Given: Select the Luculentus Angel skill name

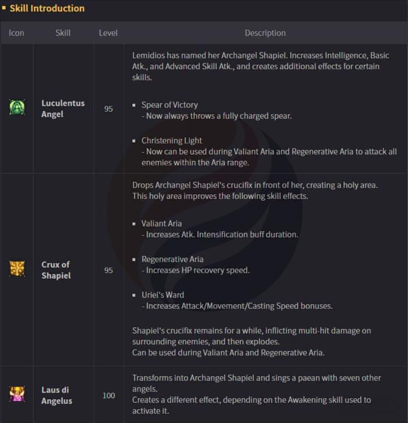Looking at the screenshot, I should coord(63,108).
